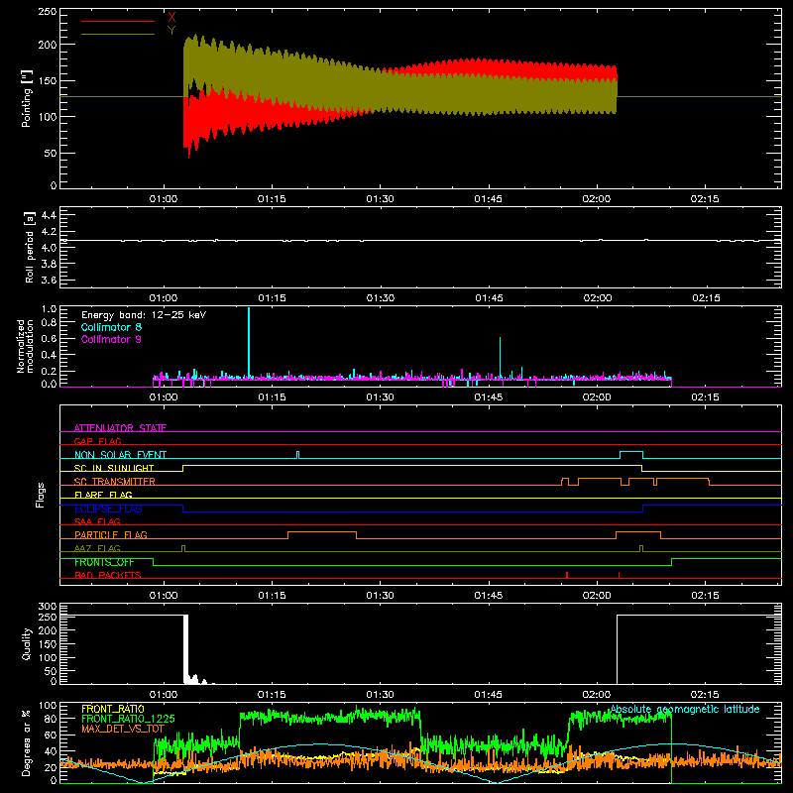Click the olive flag label below PARTICLE_FLAG

[97, 548]
